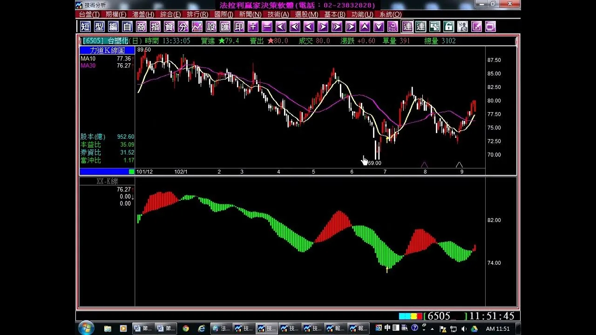This screenshot has height=335, width=596.
Task: Click the MA10 value 77.36
Action: point(124,59)
